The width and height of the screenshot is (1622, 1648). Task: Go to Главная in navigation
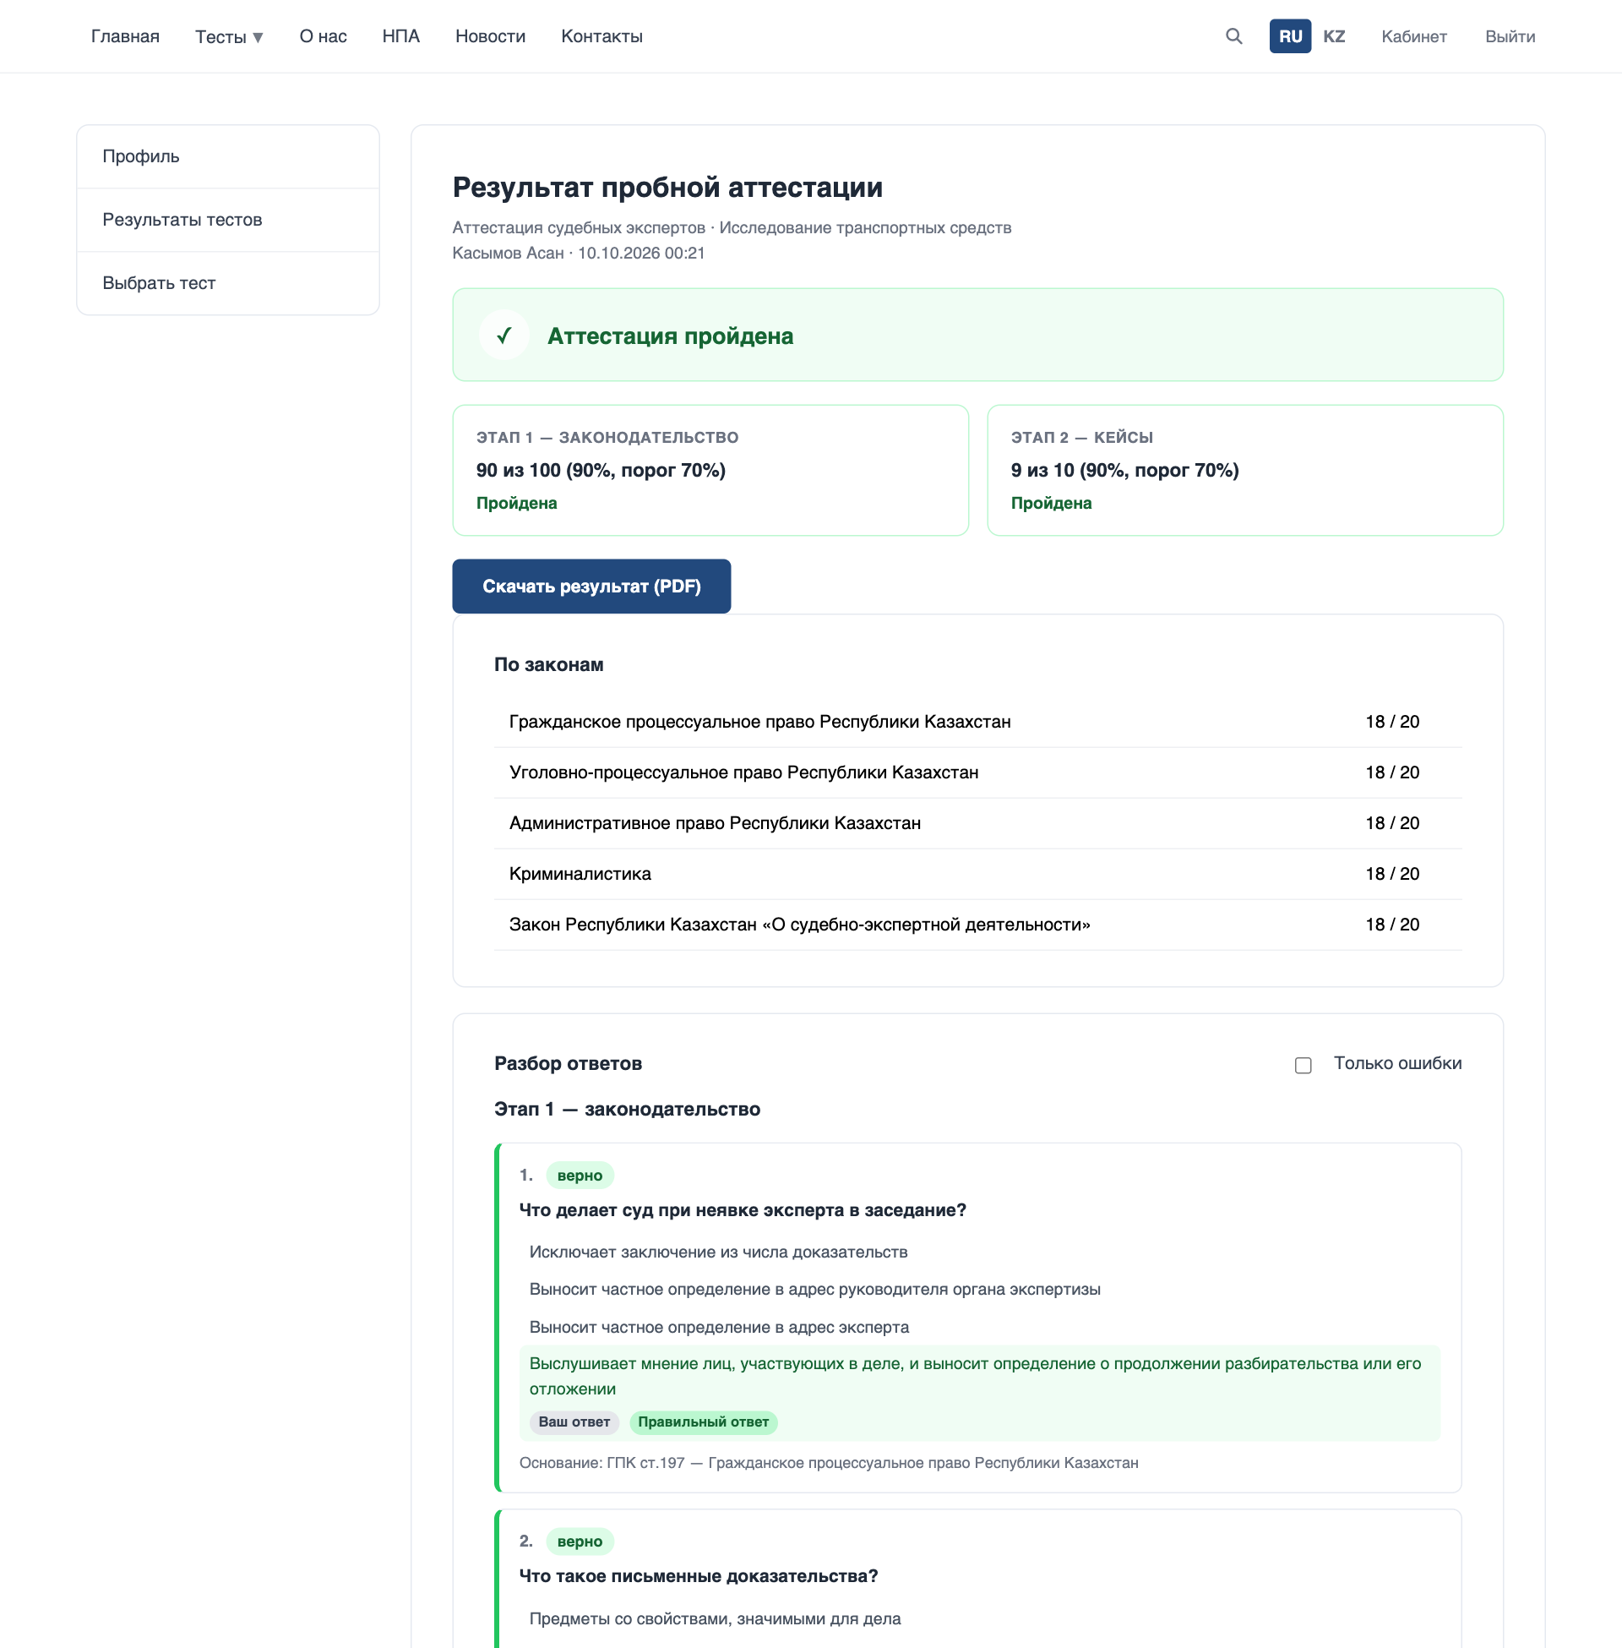(x=125, y=36)
